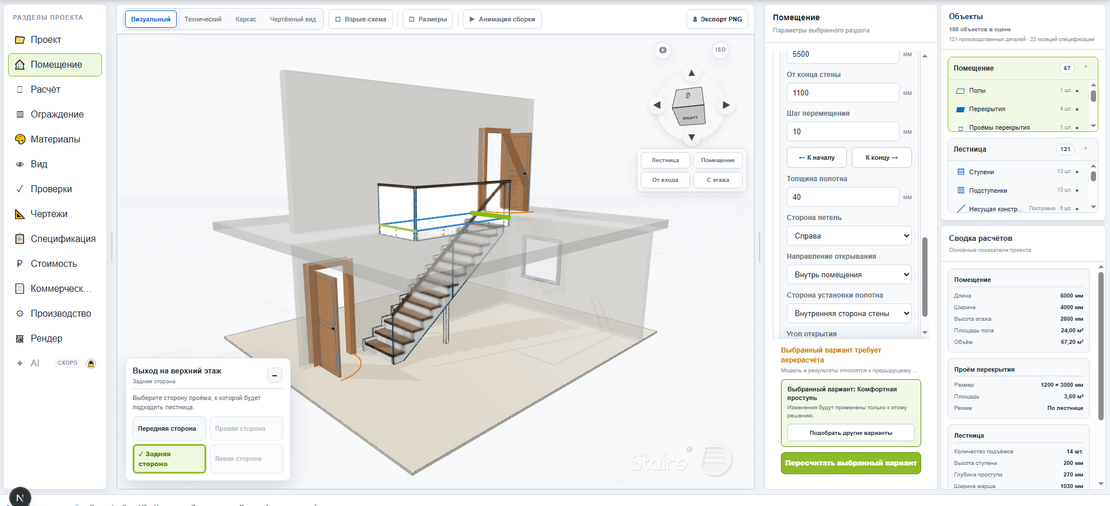Image resolution: width=1110 pixels, height=506 pixels.
Task: Open Спецификация clipboard section
Action: [20, 239]
